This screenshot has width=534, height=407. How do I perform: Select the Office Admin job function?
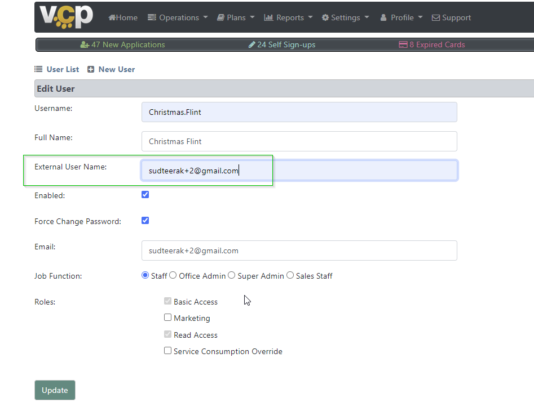(173, 275)
